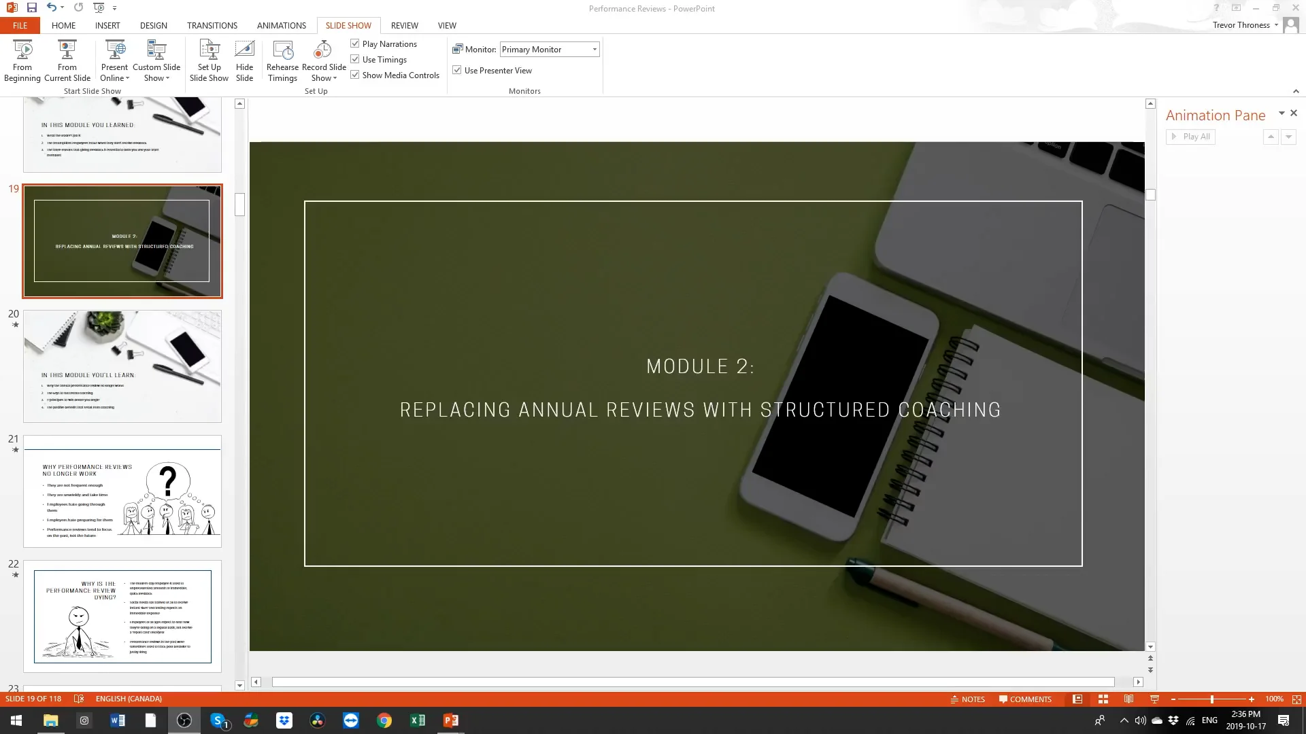
Task: Open Set Up Slide Show dialog
Action: (x=209, y=60)
